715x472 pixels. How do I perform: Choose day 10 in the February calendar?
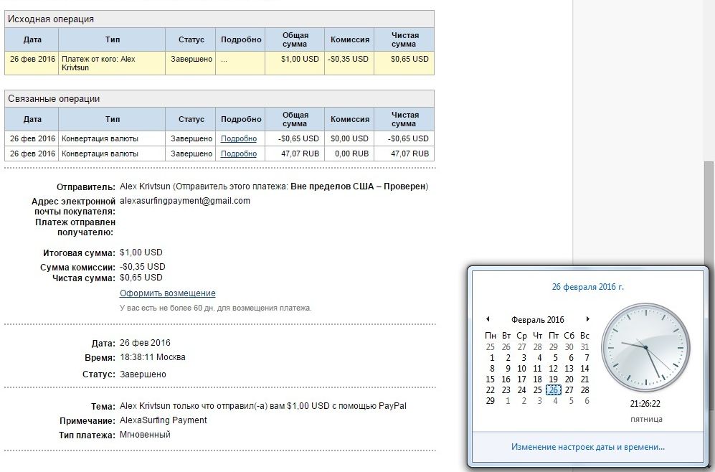point(522,369)
